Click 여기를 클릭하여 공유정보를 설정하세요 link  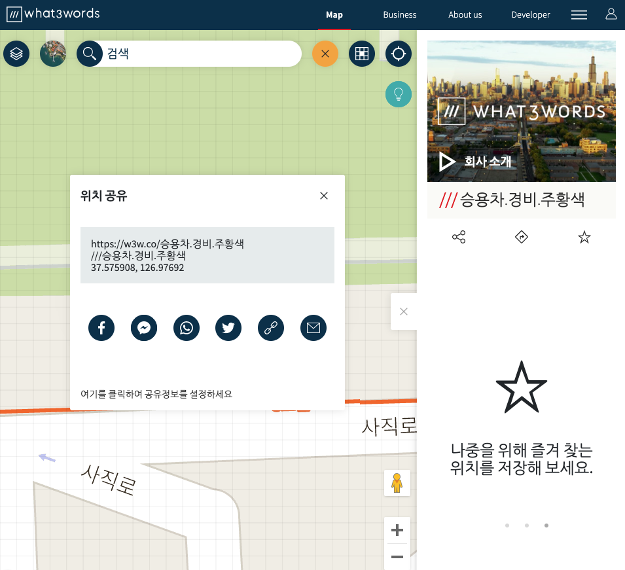(156, 394)
